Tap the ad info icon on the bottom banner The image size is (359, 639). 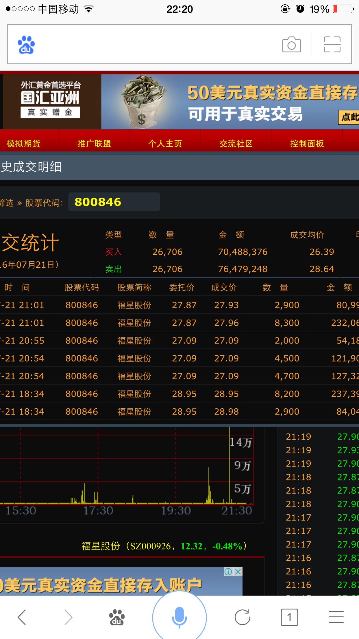228,572
